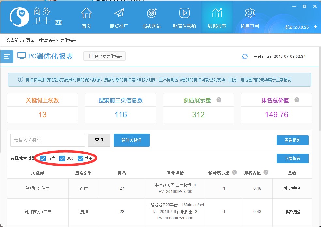Click the refresh icon beside 更新时间
This screenshot has height=227, width=321.
pos(245,57)
